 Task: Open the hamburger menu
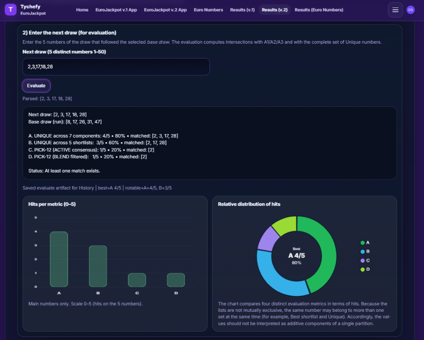point(395,10)
